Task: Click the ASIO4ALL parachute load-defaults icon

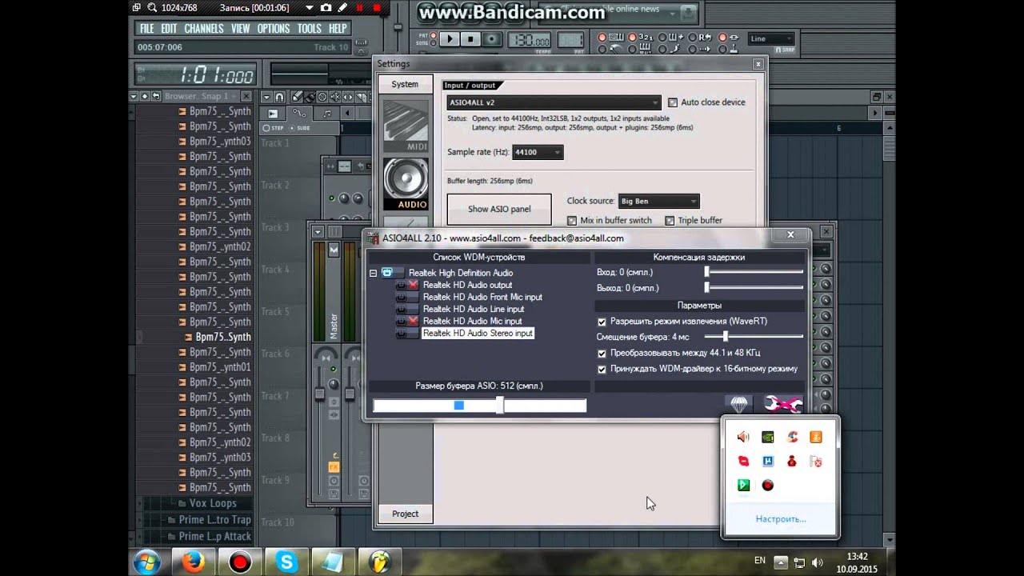Action: click(x=739, y=405)
